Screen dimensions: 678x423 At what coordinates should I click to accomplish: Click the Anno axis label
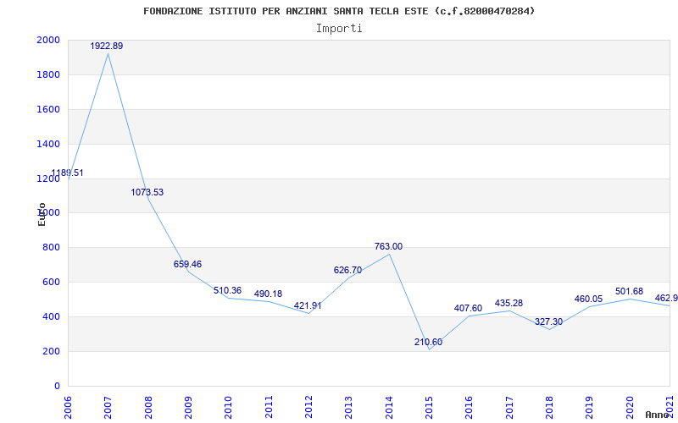click(x=657, y=415)
